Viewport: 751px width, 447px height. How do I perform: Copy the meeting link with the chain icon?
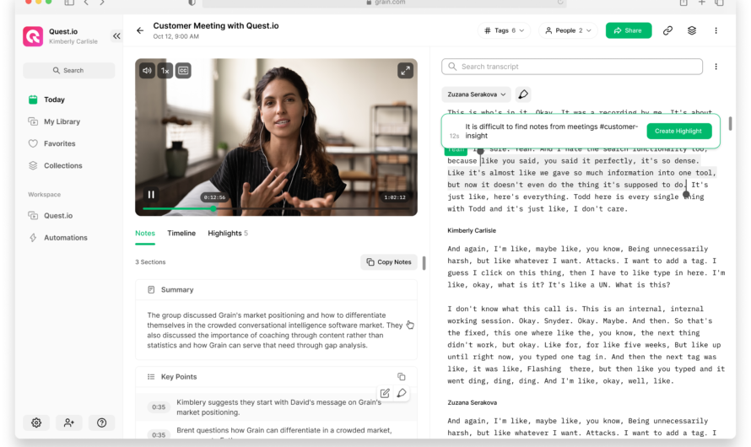(667, 30)
